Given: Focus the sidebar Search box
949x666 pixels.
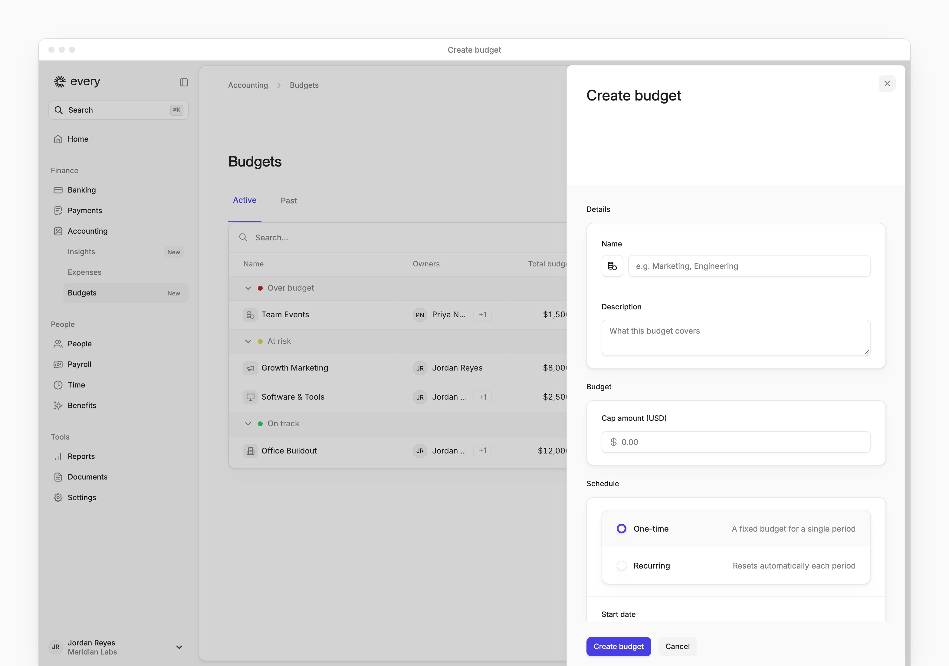Looking at the screenshot, I should tap(119, 110).
